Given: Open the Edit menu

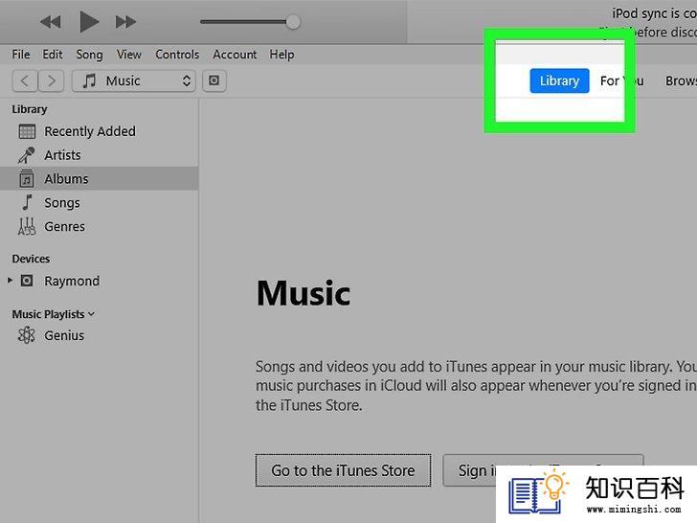Looking at the screenshot, I should [53, 55].
